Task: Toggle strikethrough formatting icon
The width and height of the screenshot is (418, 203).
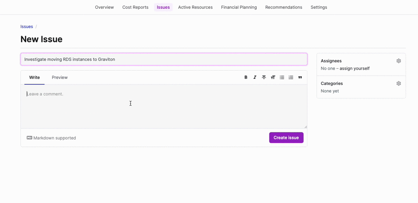Action: (264, 78)
